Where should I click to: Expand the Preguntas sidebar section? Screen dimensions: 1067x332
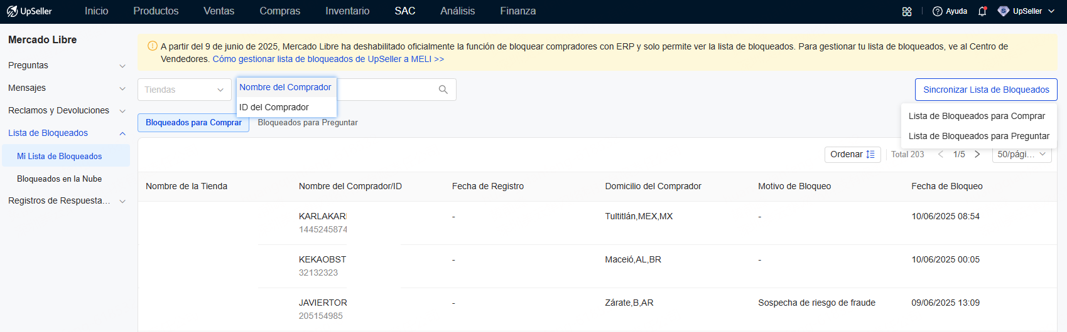[x=122, y=66]
